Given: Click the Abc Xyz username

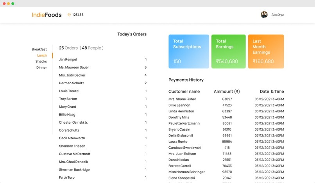Looking at the screenshot, I should [x=277, y=15].
